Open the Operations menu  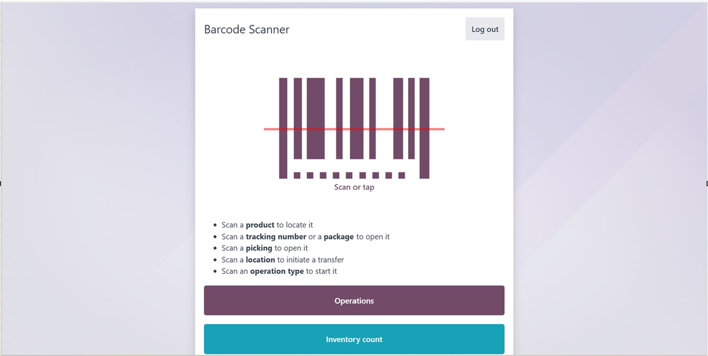click(354, 300)
